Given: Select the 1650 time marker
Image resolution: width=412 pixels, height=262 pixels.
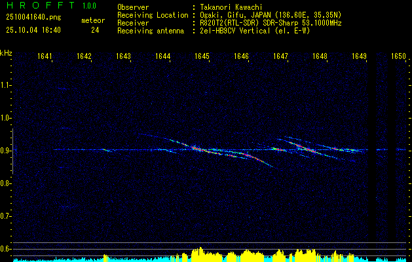Looking at the screenshot, I should tap(398, 56).
